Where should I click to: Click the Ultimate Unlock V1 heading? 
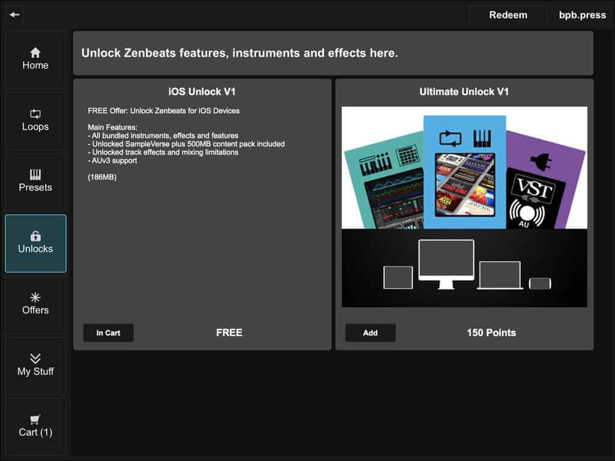coord(464,92)
